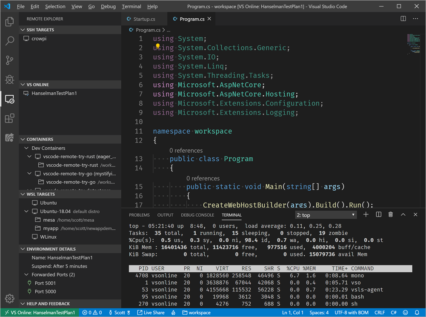Image resolution: width=426 pixels, height=317 pixels.
Task: Select forwarded Port 5000
Action: pyautogui.click(x=70, y=291)
